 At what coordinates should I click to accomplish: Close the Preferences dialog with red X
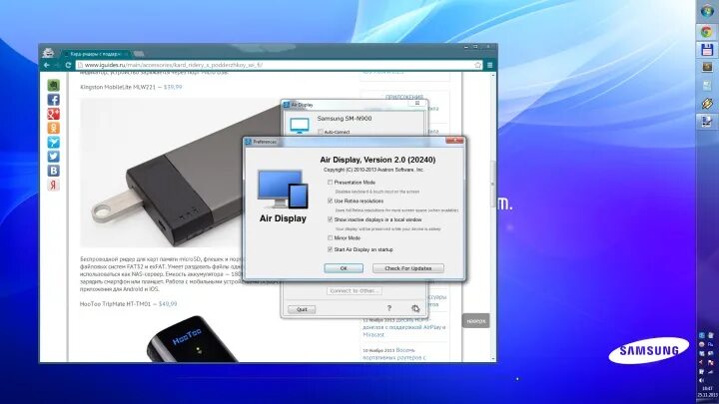pos(454,141)
